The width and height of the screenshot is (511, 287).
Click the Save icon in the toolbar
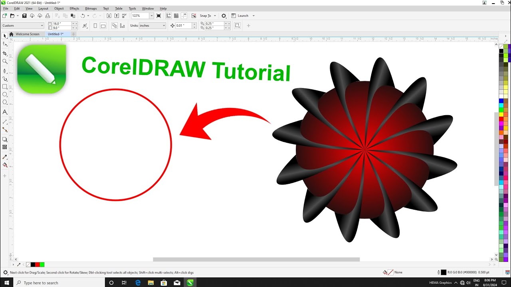(x=24, y=16)
